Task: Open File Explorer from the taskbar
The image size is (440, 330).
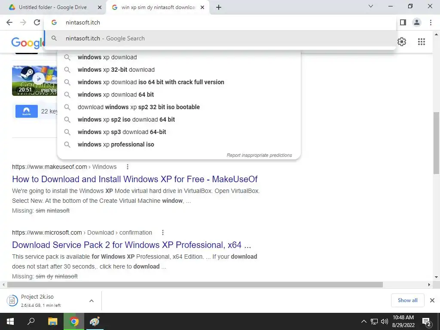Action: coord(52,321)
